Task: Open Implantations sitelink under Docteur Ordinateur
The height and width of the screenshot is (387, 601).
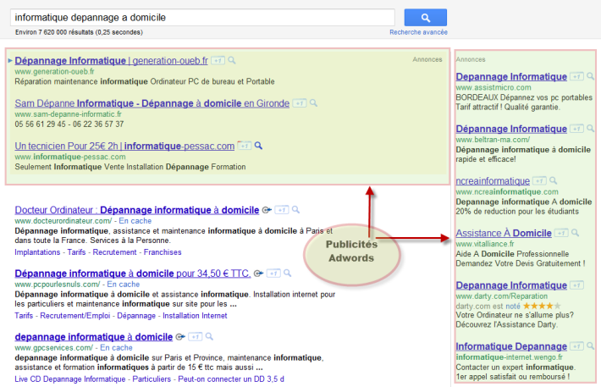Action: coord(37,252)
